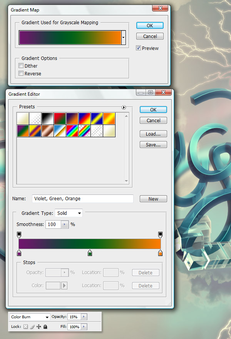
Task: Open the Gradient Type dropdown
Action: 69,213
